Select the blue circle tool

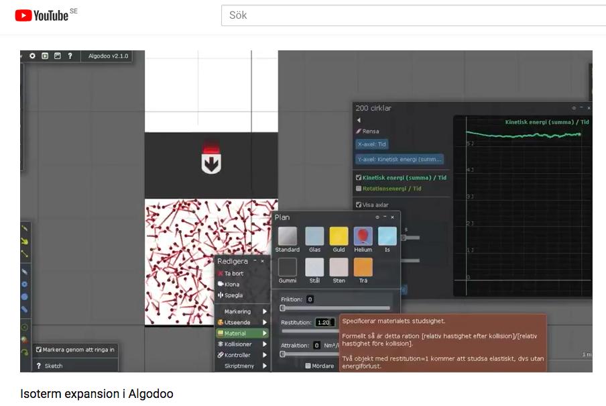(25, 297)
